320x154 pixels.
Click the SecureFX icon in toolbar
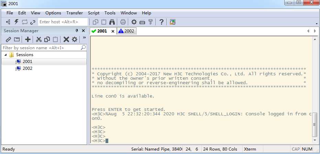click(x=173, y=22)
